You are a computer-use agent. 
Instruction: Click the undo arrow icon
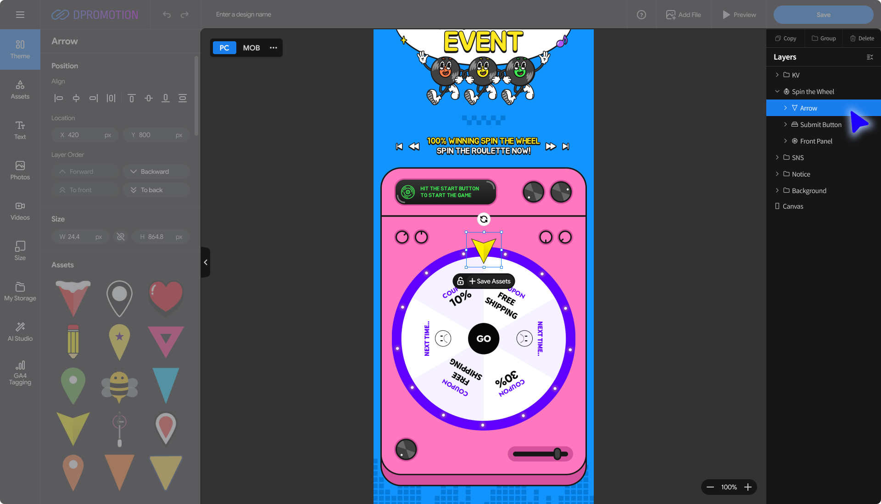[x=167, y=15]
